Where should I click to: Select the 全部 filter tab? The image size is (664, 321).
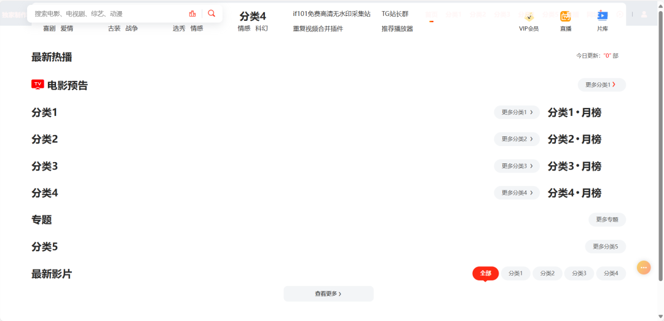pyautogui.click(x=485, y=273)
